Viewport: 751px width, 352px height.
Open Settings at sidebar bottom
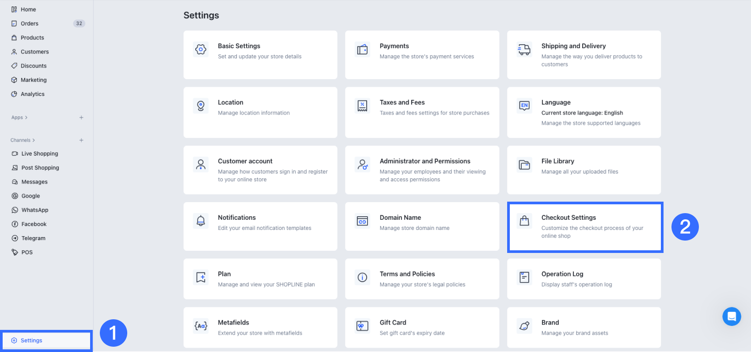(x=31, y=341)
